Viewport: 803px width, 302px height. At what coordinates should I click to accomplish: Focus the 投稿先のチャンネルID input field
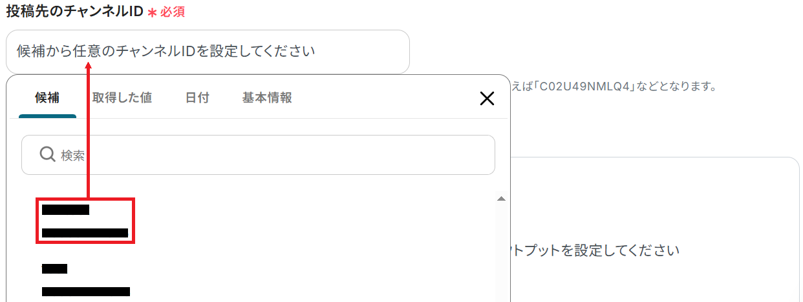(207, 52)
